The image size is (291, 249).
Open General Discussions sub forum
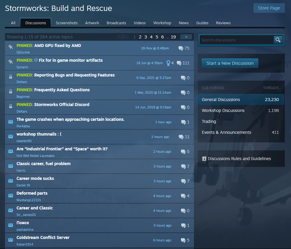241,100
